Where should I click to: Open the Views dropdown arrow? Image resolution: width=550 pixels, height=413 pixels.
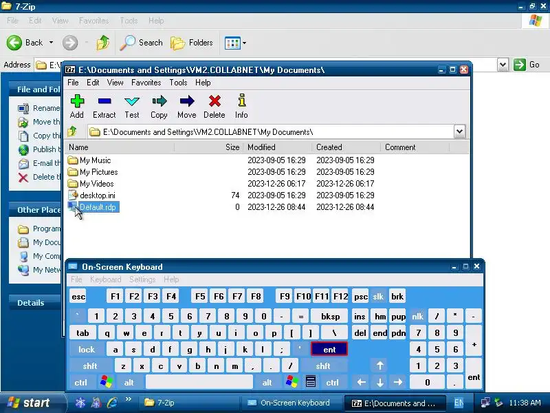pyautogui.click(x=245, y=43)
